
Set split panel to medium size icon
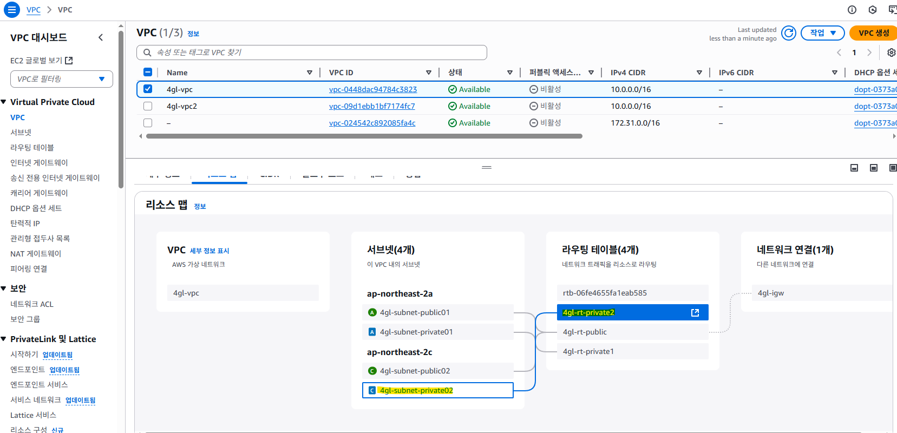pos(874,168)
